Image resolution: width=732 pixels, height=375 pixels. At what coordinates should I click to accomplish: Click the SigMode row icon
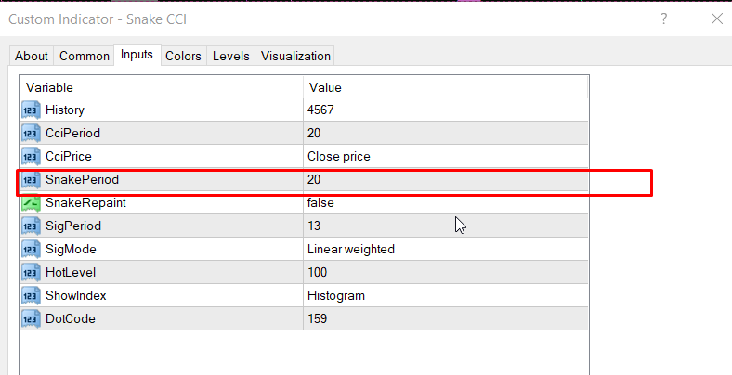[30, 249]
